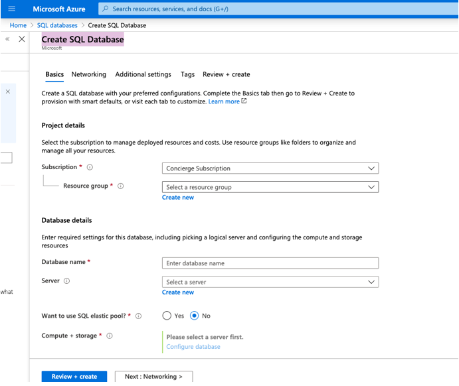Open the Additional settings tab

pyautogui.click(x=143, y=75)
